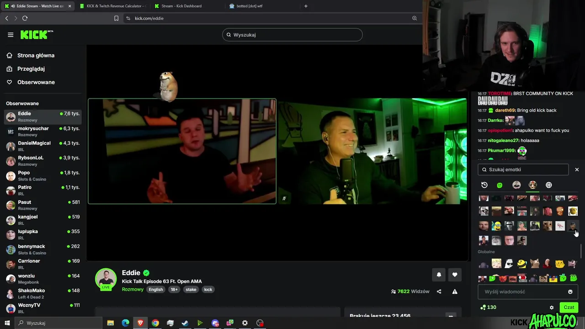Open Steam from taskbar
Image resolution: width=585 pixels, height=329 pixels.
(x=185, y=323)
